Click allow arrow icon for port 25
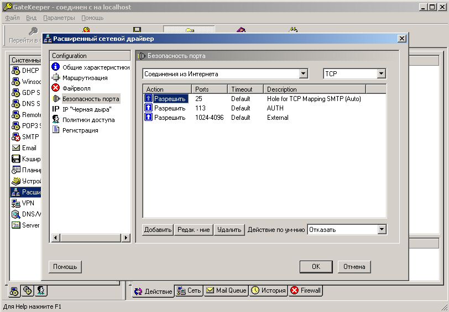Image resolution: width=449 pixels, height=312 pixels. 148,99
